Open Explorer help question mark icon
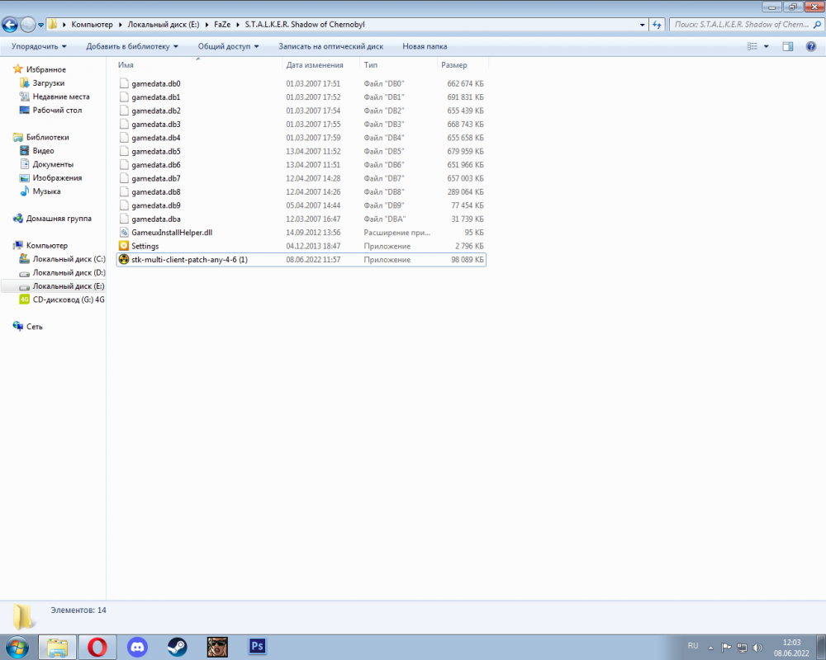 click(811, 46)
